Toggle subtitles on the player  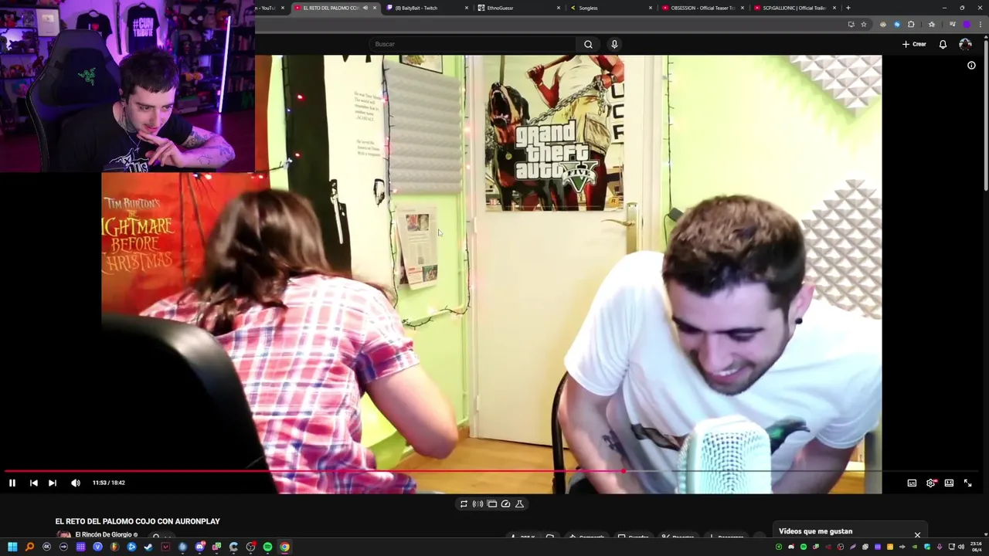point(912,483)
